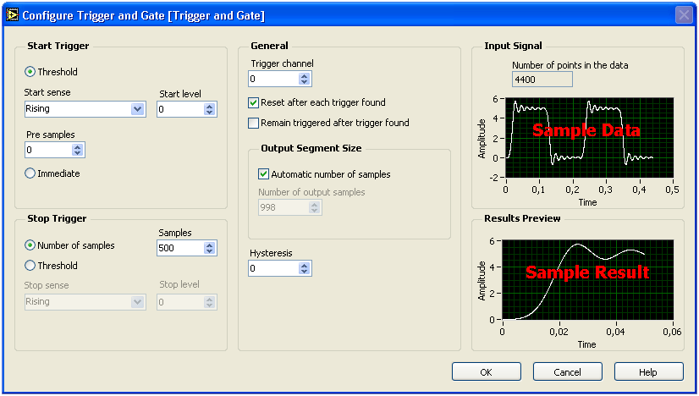Click the Samples stepper arrows
The width and height of the screenshot is (699, 396).
(210, 248)
